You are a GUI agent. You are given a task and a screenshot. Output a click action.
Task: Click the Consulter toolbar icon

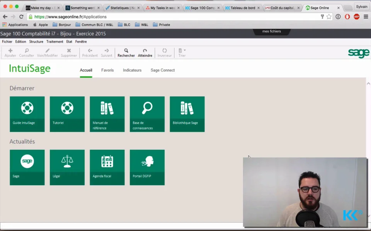click(x=27, y=50)
